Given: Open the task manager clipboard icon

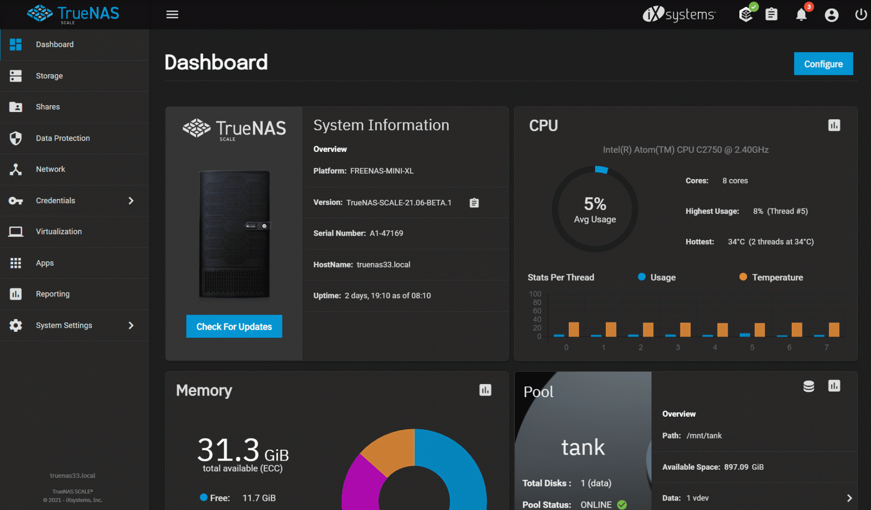Looking at the screenshot, I should coord(771,15).
